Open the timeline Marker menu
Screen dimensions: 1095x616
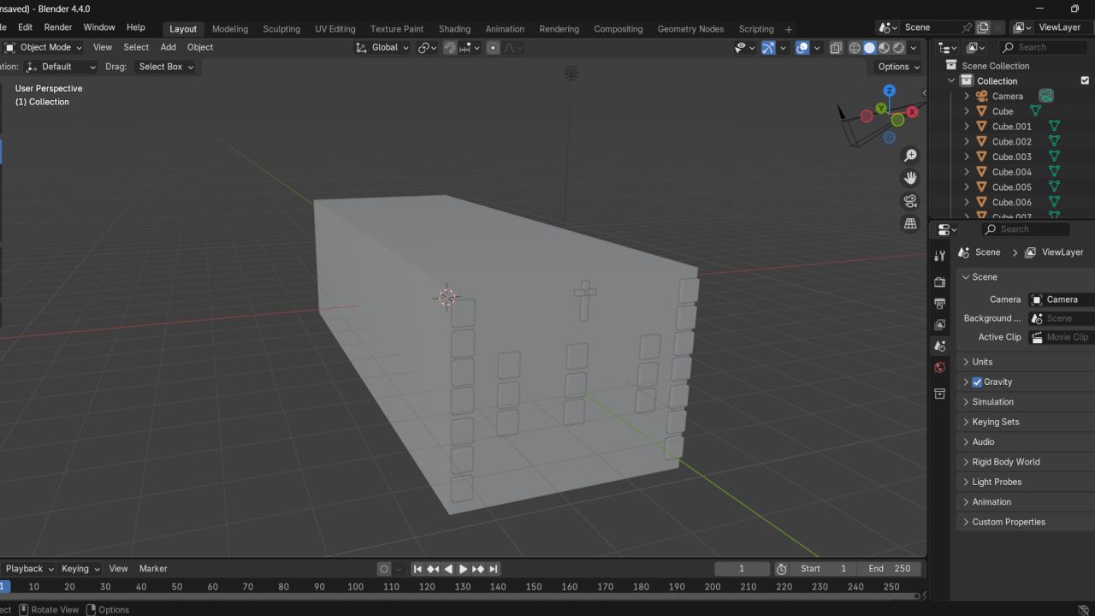(153, 569)
